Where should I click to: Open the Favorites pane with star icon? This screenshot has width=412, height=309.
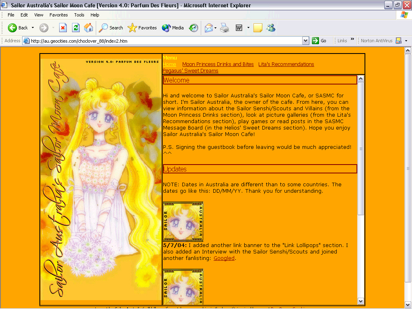coord(142,28)
